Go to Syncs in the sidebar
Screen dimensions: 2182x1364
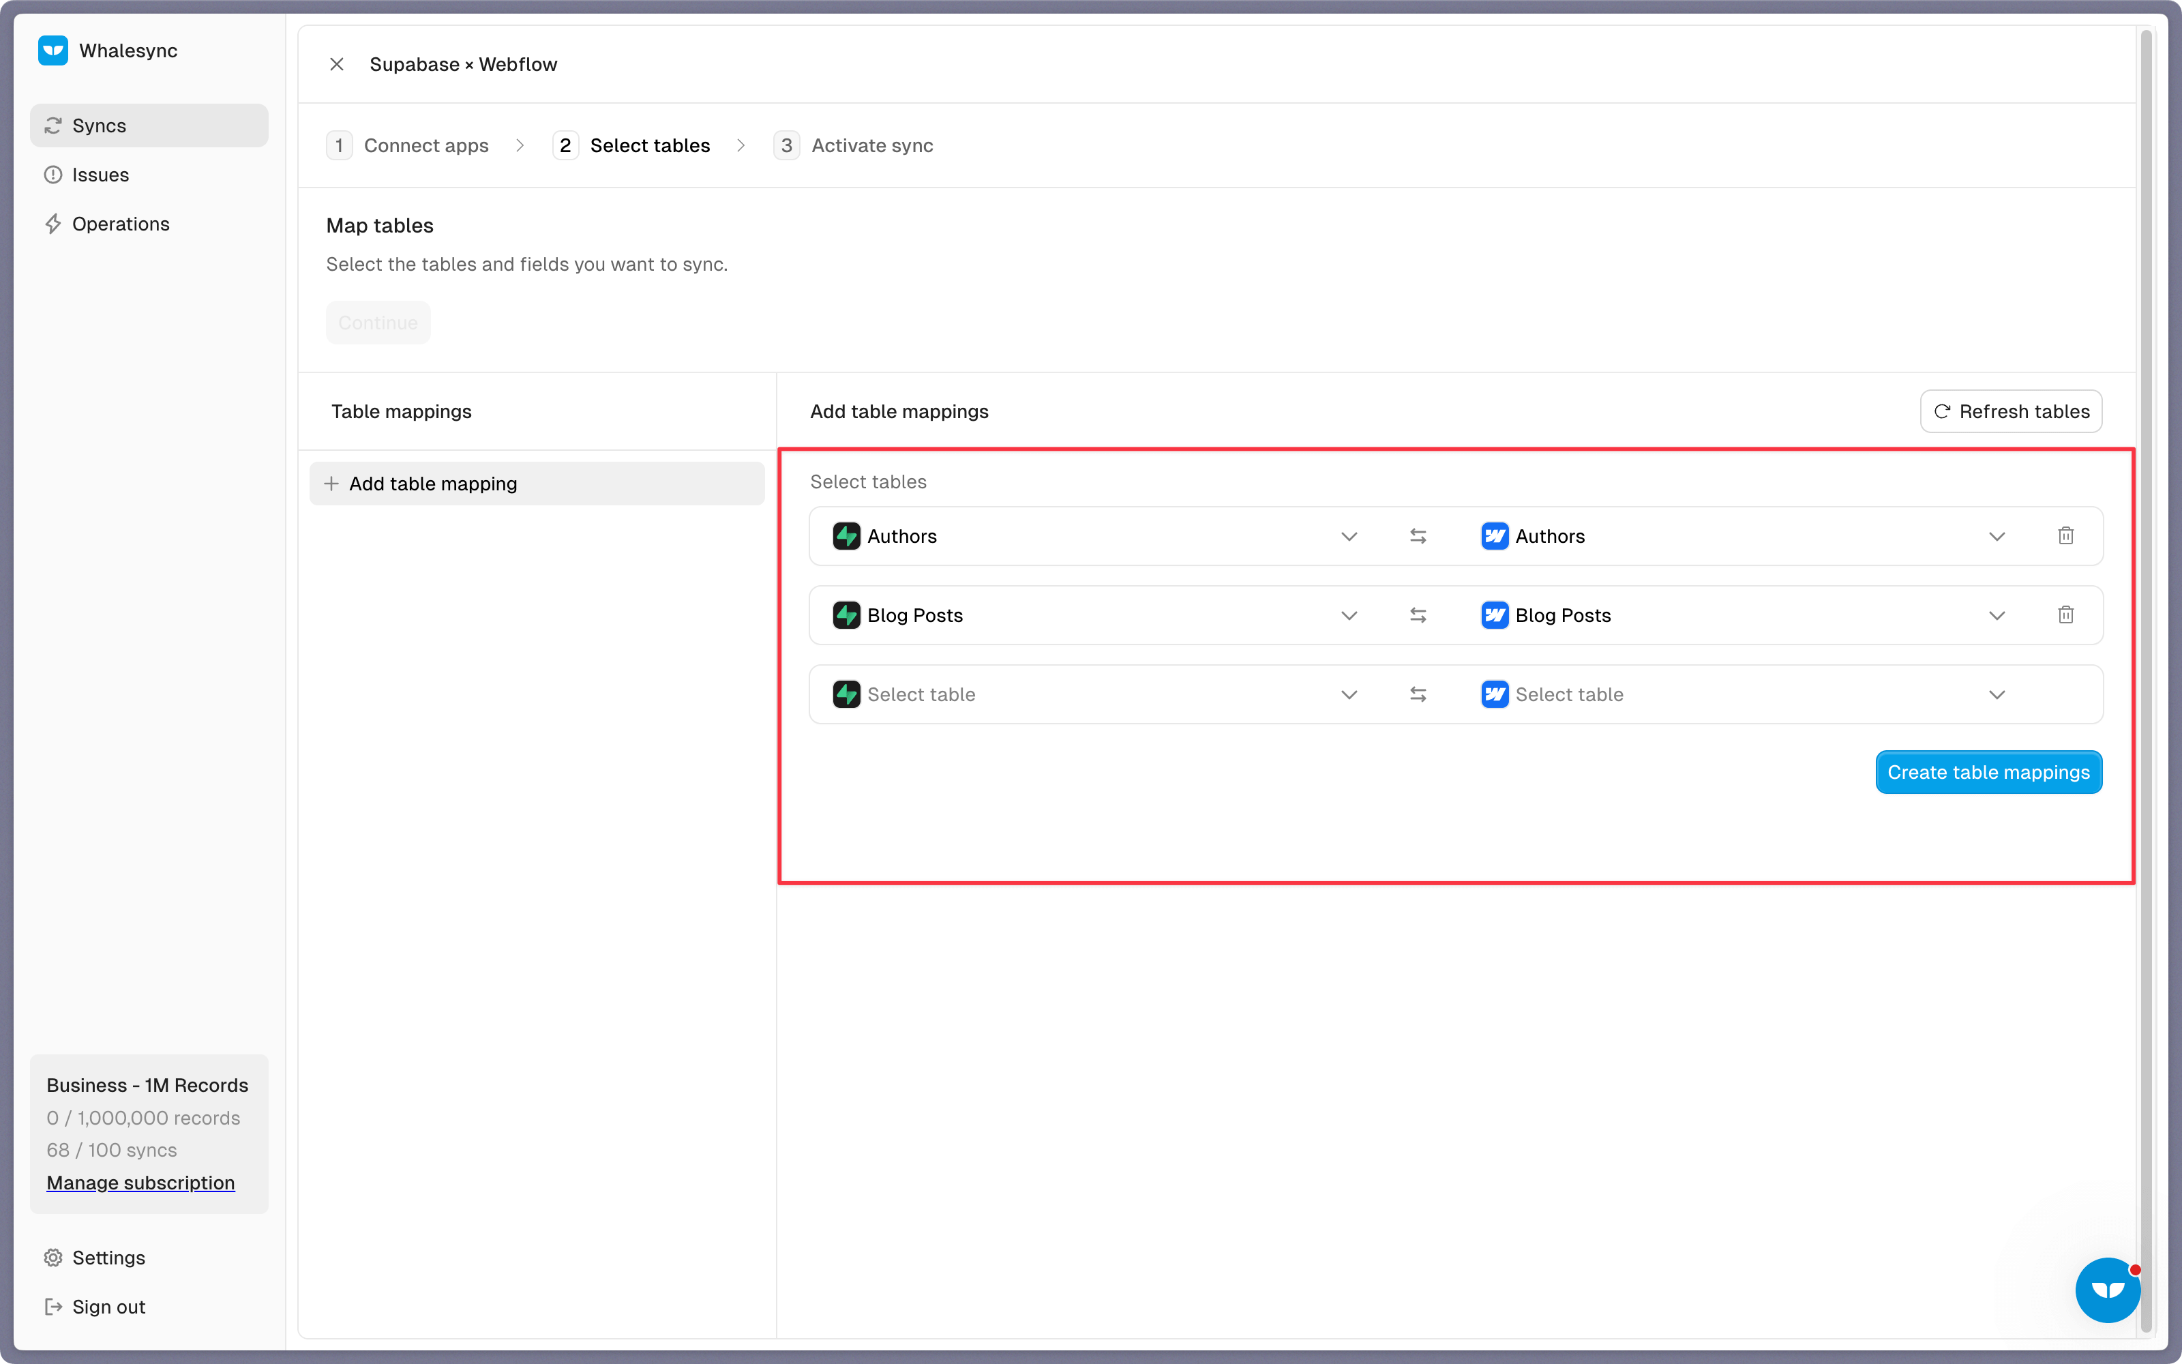(x=99, y=125)
